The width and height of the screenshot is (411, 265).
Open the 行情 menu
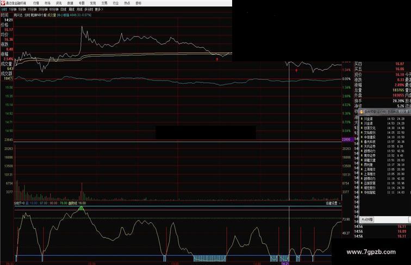point(36,3)
